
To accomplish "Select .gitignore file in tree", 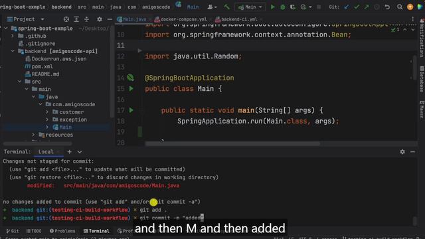I will pos(37,44).
